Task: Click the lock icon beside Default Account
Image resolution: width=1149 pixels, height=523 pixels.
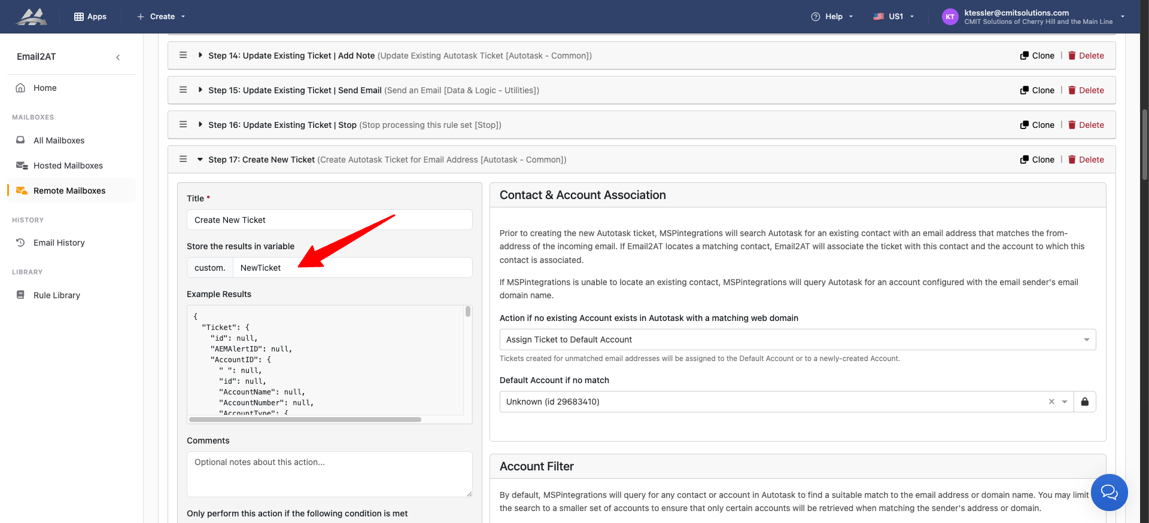Action: click(1084, 402)
